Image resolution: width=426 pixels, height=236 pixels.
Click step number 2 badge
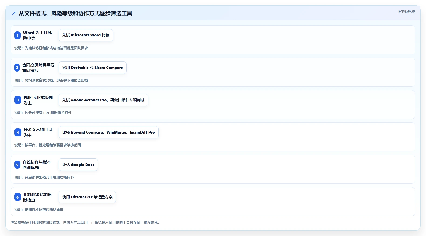[17, 68]
